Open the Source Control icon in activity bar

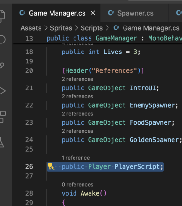(x=2, y=65)
